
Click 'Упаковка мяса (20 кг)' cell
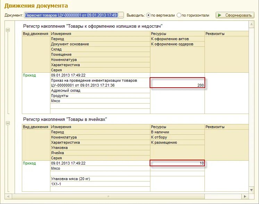tap(100, 179)
